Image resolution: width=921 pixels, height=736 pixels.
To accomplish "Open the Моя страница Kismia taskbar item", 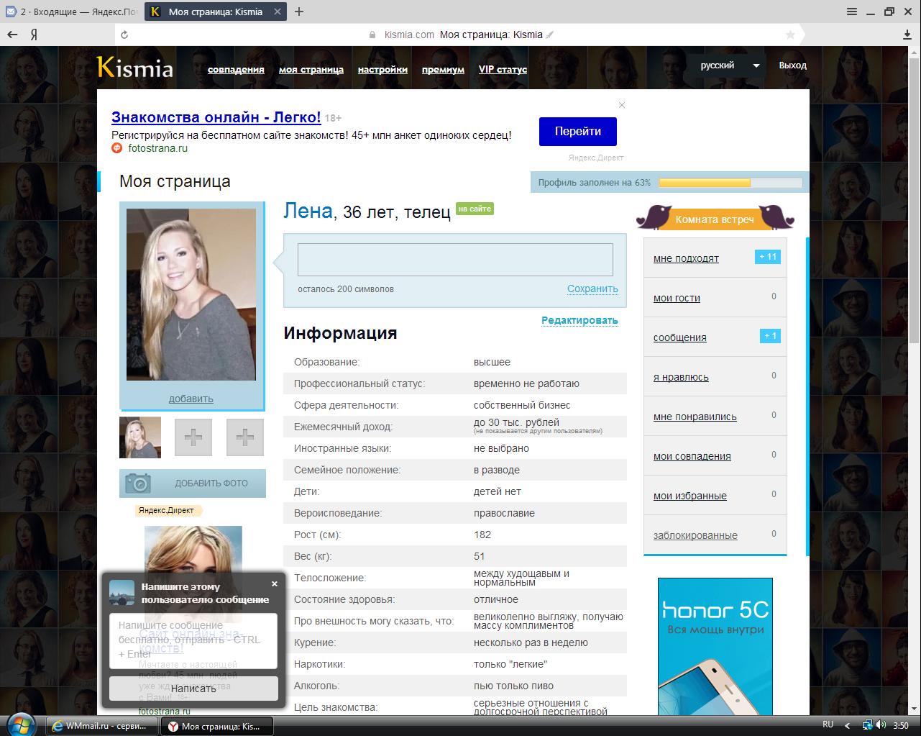I will 219,726.
